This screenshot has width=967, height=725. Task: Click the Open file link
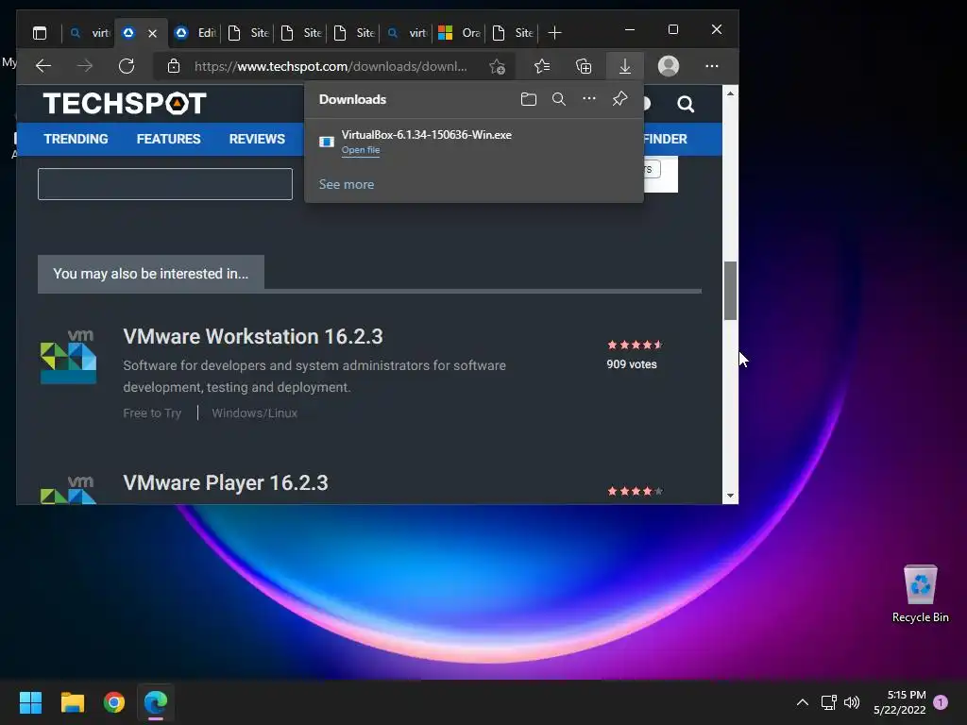pyautogui.click(x=361, y=150)
